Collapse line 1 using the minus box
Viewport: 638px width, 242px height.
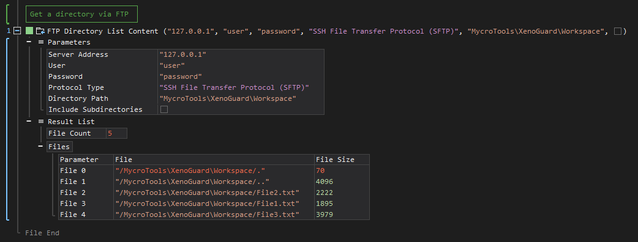[x=17, y=31]
